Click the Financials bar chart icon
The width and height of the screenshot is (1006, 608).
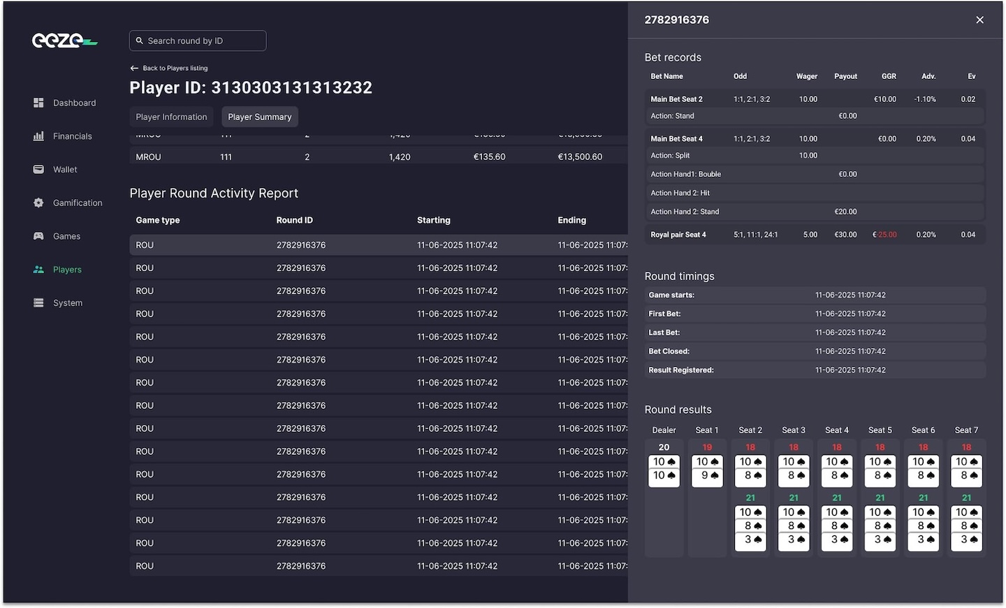pos(38,136)
